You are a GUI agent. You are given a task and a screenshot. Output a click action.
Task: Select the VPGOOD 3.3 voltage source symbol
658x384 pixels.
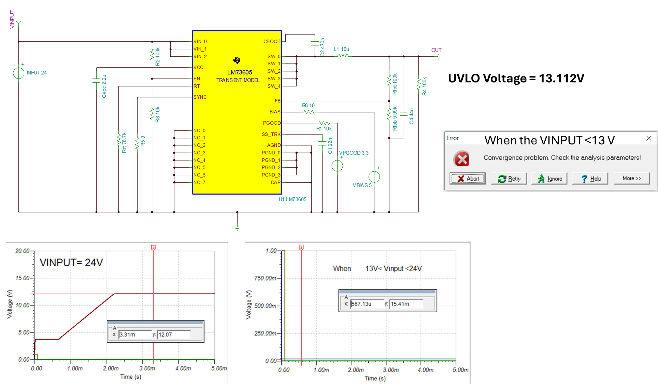click(337, 166)
